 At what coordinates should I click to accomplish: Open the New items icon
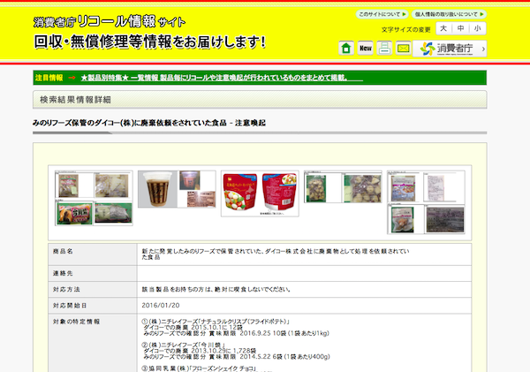pyautogui.click(x=366, y=49)
